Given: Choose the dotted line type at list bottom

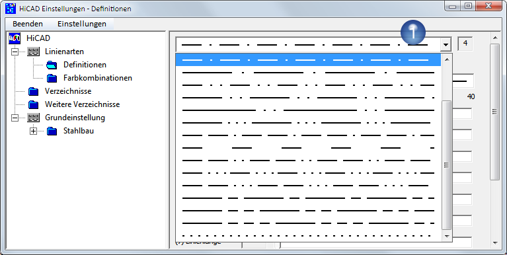Looking at the screenshot, I should [308, 235].
